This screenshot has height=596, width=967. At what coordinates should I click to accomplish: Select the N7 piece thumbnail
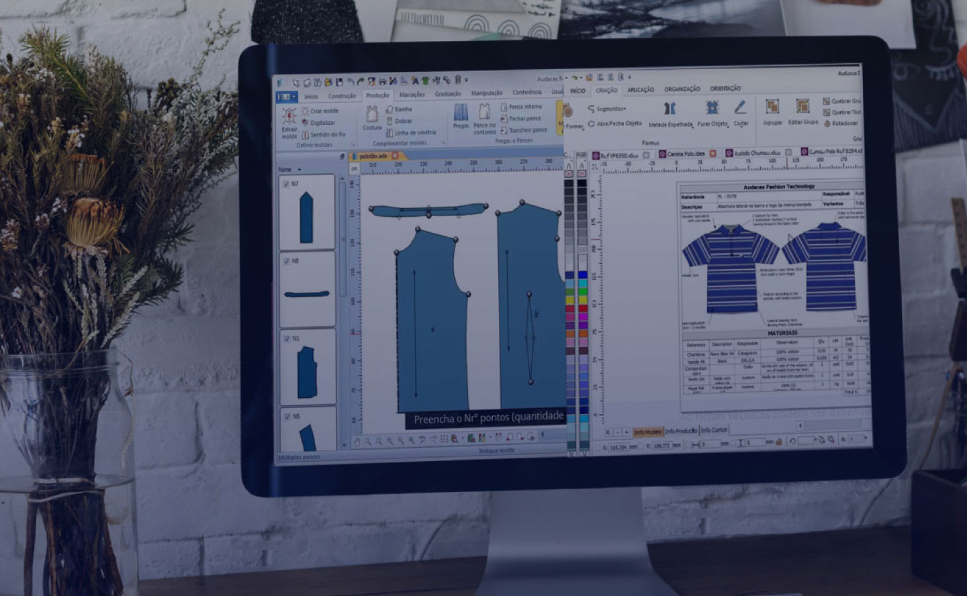[306, 213]
